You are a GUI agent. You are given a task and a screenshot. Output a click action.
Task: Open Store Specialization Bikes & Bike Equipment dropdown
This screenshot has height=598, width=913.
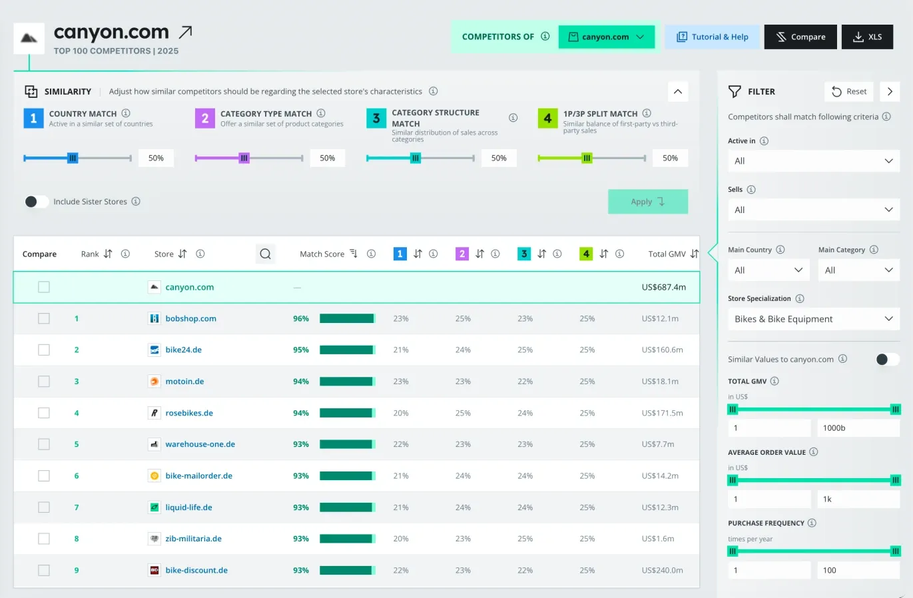pyautogui.click(x=814, y=319)
